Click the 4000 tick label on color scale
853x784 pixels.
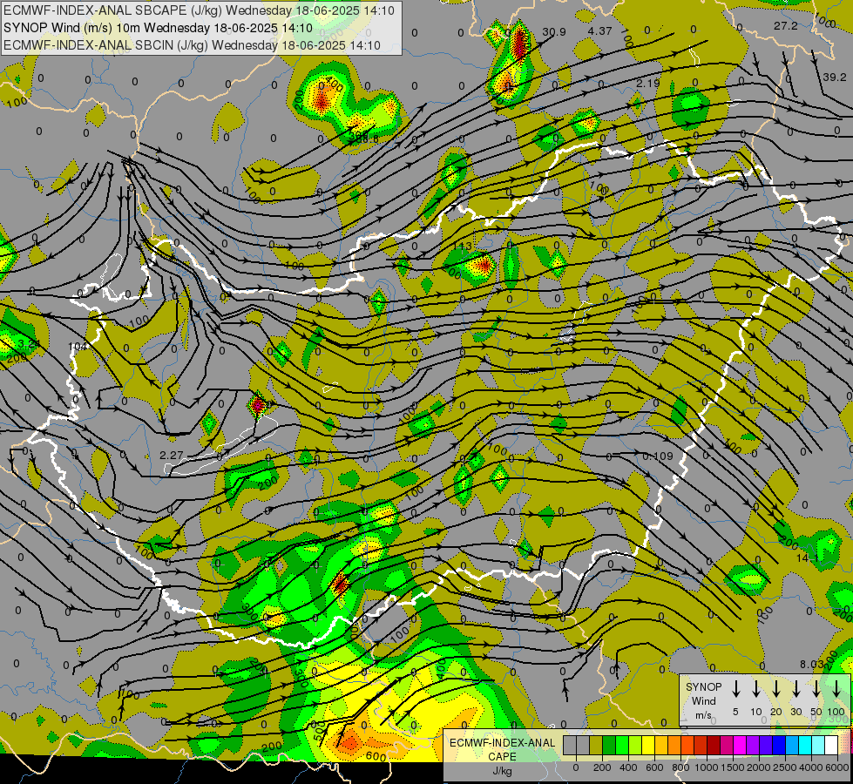pyautogui.click(x=811, y=767)
